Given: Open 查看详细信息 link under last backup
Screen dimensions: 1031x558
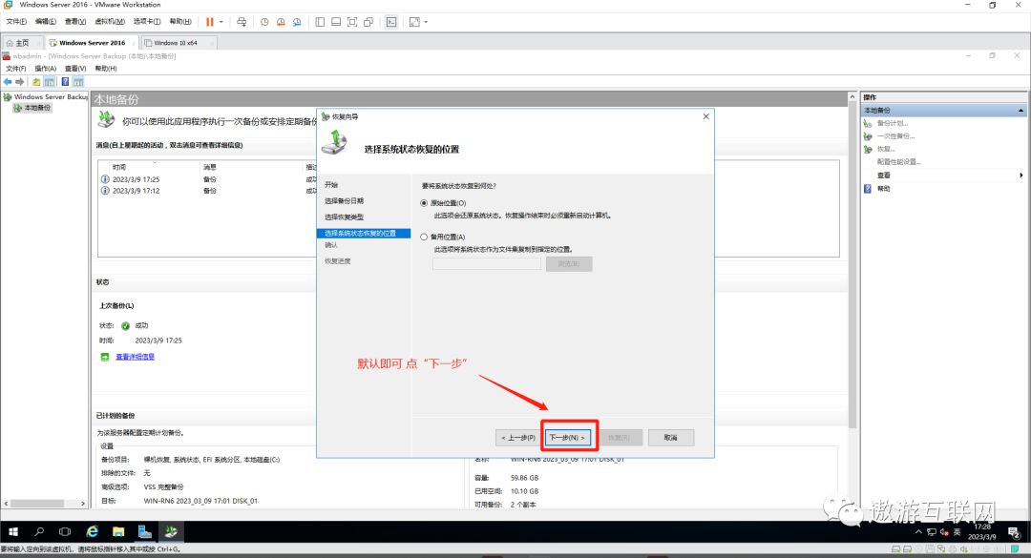Looking at the screenshot, I should tap(135, 357).
